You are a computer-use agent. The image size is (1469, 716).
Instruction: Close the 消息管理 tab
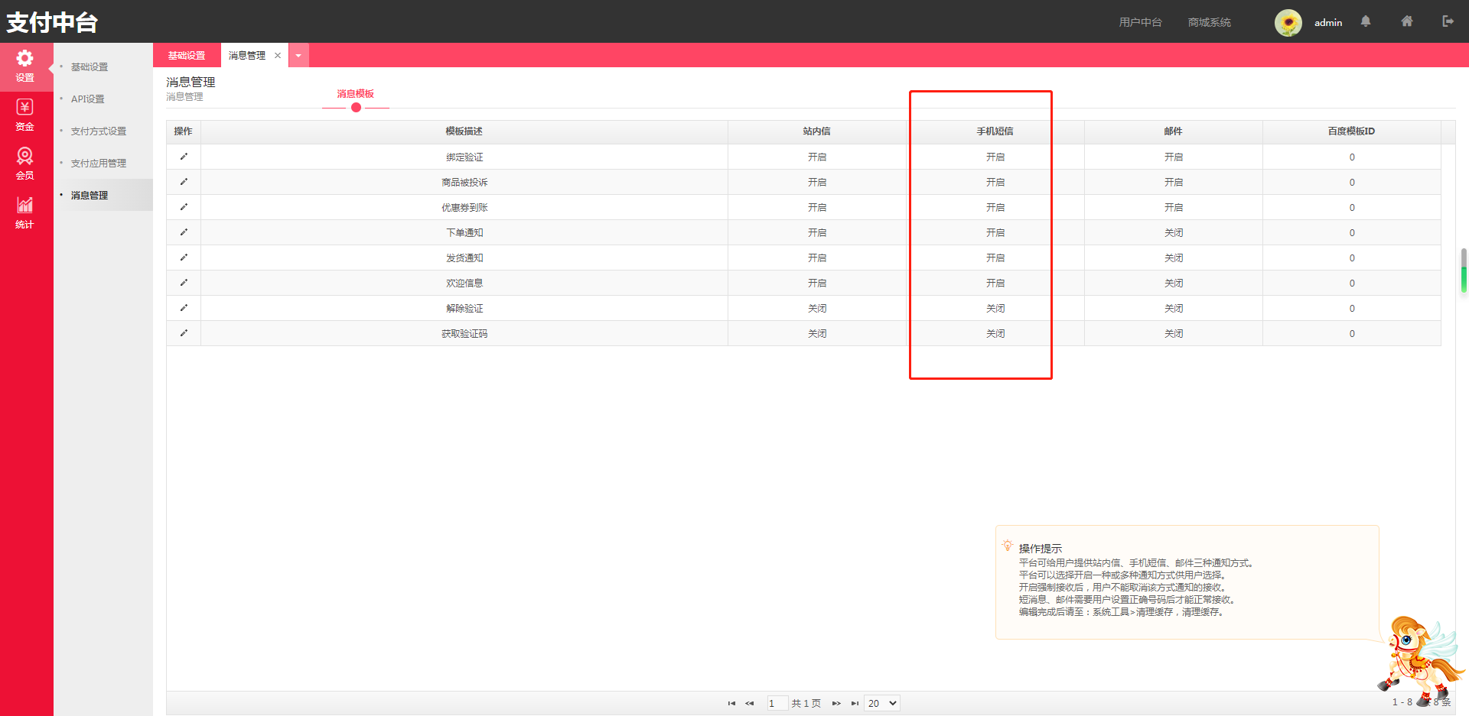point(278,55)
